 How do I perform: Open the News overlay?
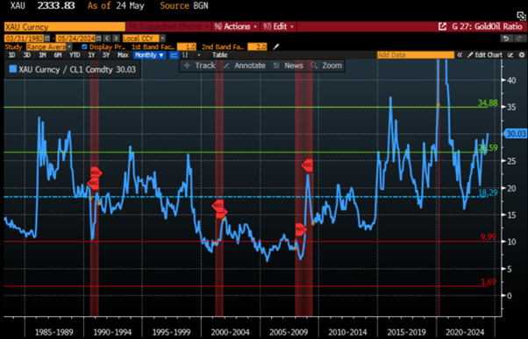[x=289, y=66]
